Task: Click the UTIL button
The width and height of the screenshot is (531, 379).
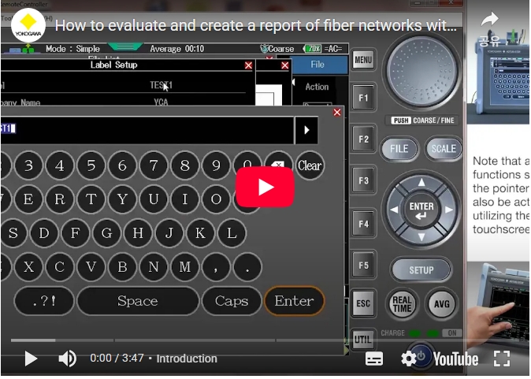Action: click(363, 339)
